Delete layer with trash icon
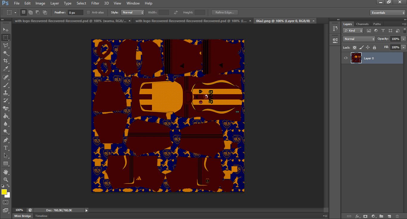This screenshot has width=407, height=219. point(397,216)
